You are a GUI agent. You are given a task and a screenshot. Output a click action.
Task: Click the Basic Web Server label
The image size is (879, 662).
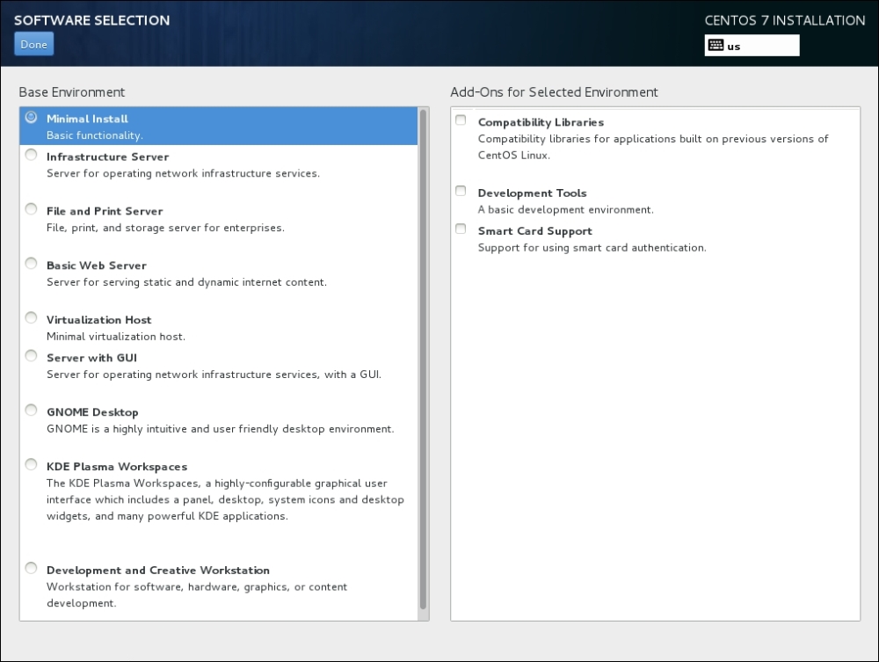[x=97, y=266]
